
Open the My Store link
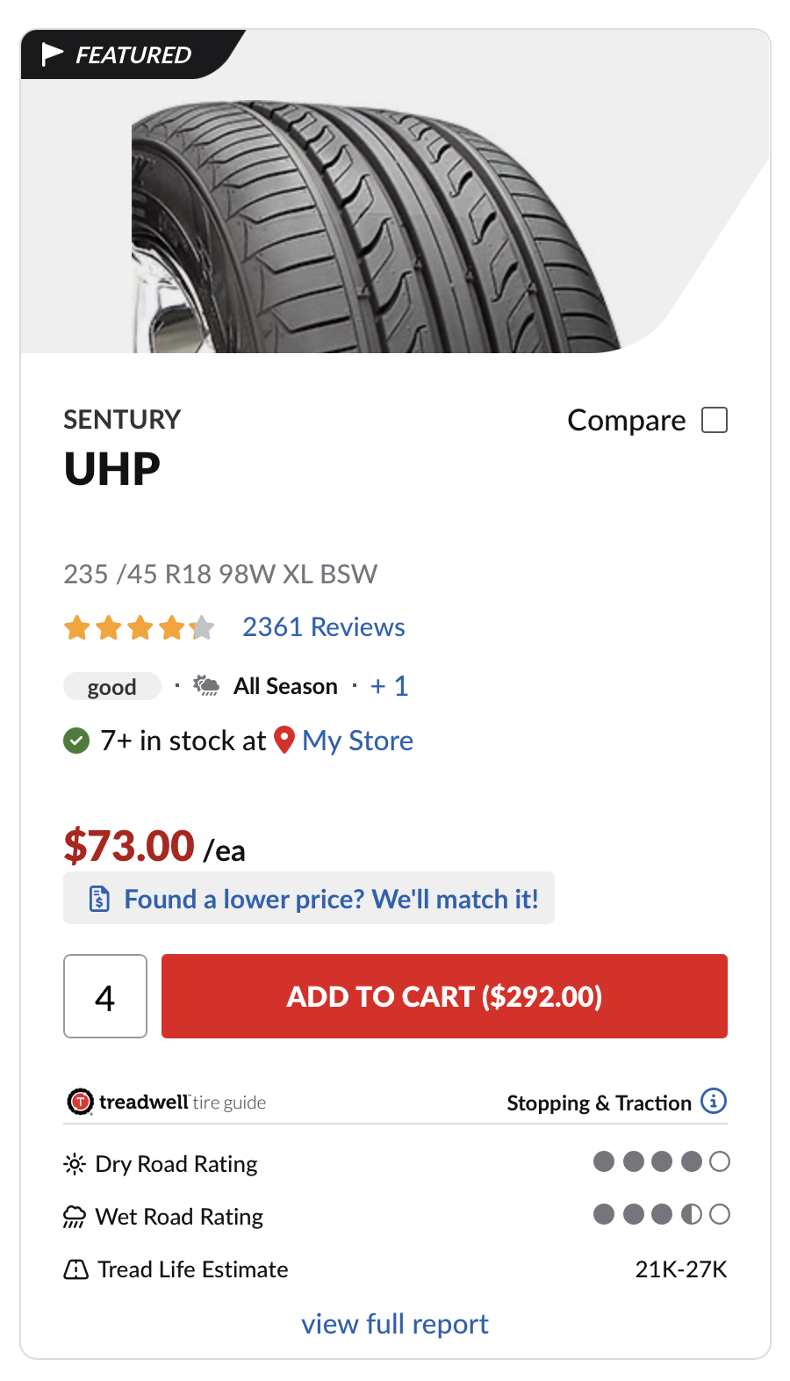tap(357, 741)
